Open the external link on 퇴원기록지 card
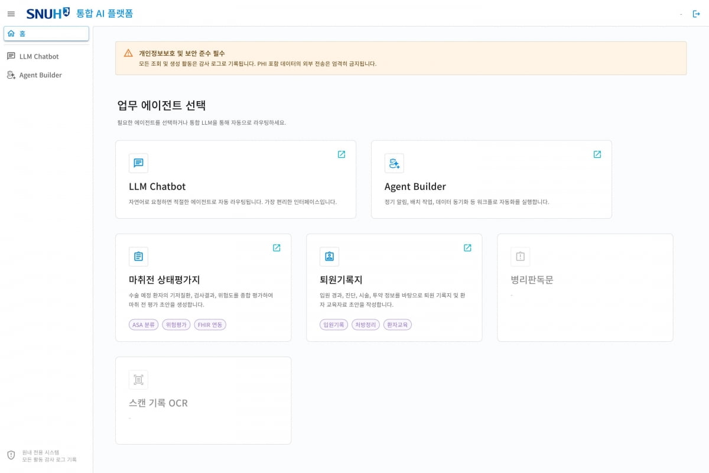 coord(467,248)
